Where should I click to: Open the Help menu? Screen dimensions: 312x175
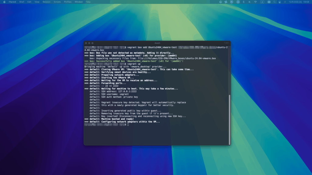tap(88, 2)
